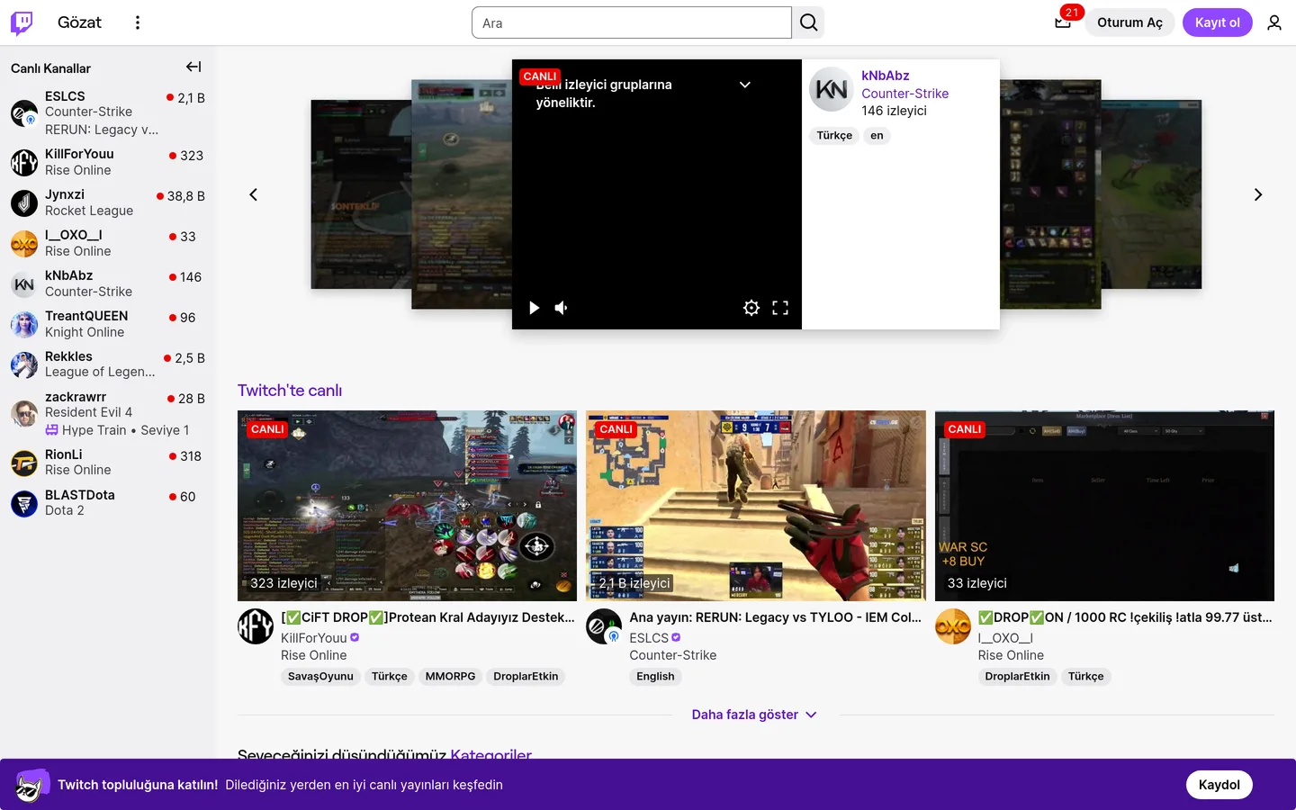Toggle fullscreen on featured player
Viewport: 1296px width, 810px height.
coord(780,308)
